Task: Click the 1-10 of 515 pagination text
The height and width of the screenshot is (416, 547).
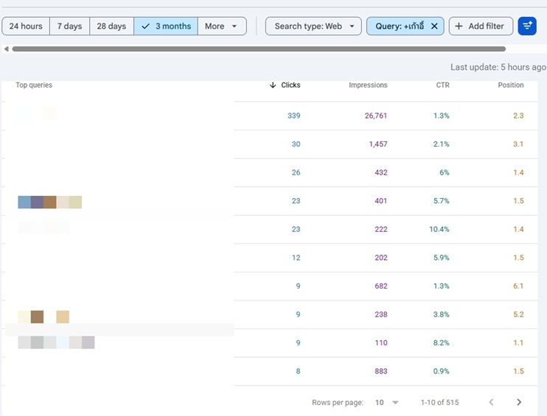Action: (439, 403)
